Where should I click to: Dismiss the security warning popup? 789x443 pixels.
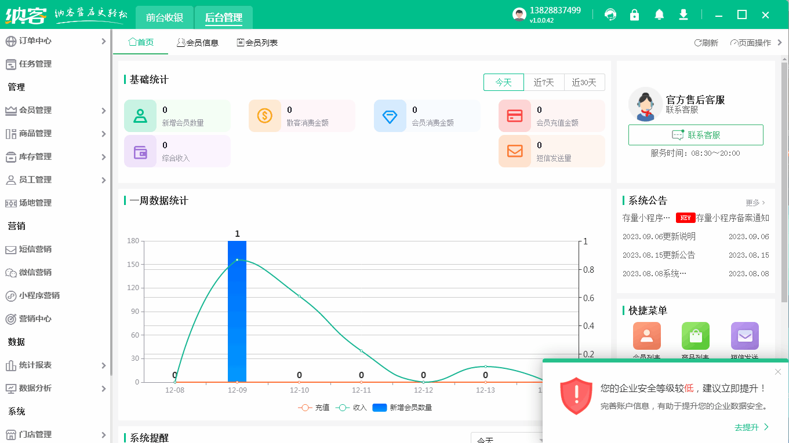pyautogui.click(x=778, y=372)
